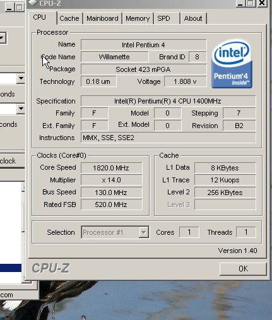This screenshot has width=272, height=320.
Task: Click the Model value '0'
Action: pos(167,113)
